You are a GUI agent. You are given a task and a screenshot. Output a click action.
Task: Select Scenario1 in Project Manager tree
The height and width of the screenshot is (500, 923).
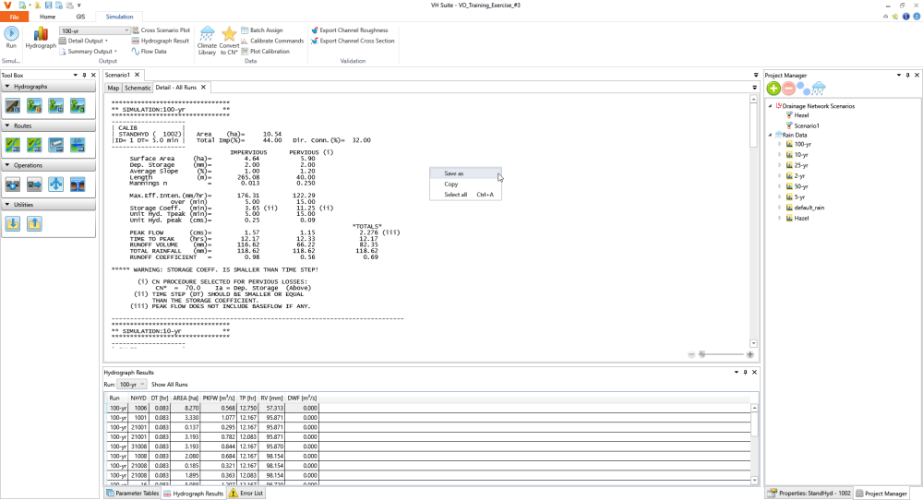click(x=807, y=125)
